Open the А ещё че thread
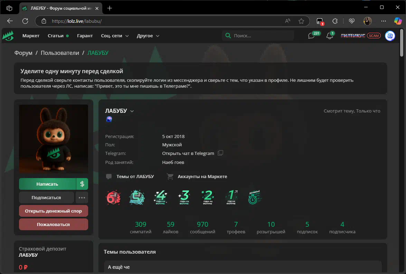 click(119, 267)
